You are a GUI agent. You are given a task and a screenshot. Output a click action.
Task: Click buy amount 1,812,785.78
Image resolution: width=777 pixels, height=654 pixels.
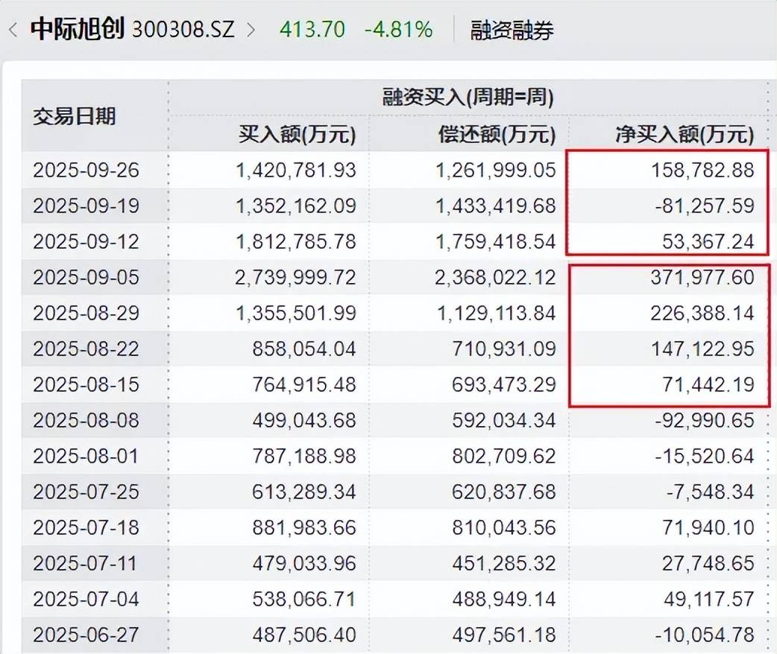coord(296,241)
